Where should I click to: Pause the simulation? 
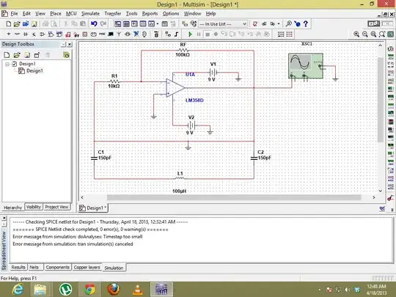(x=199, y=34)
